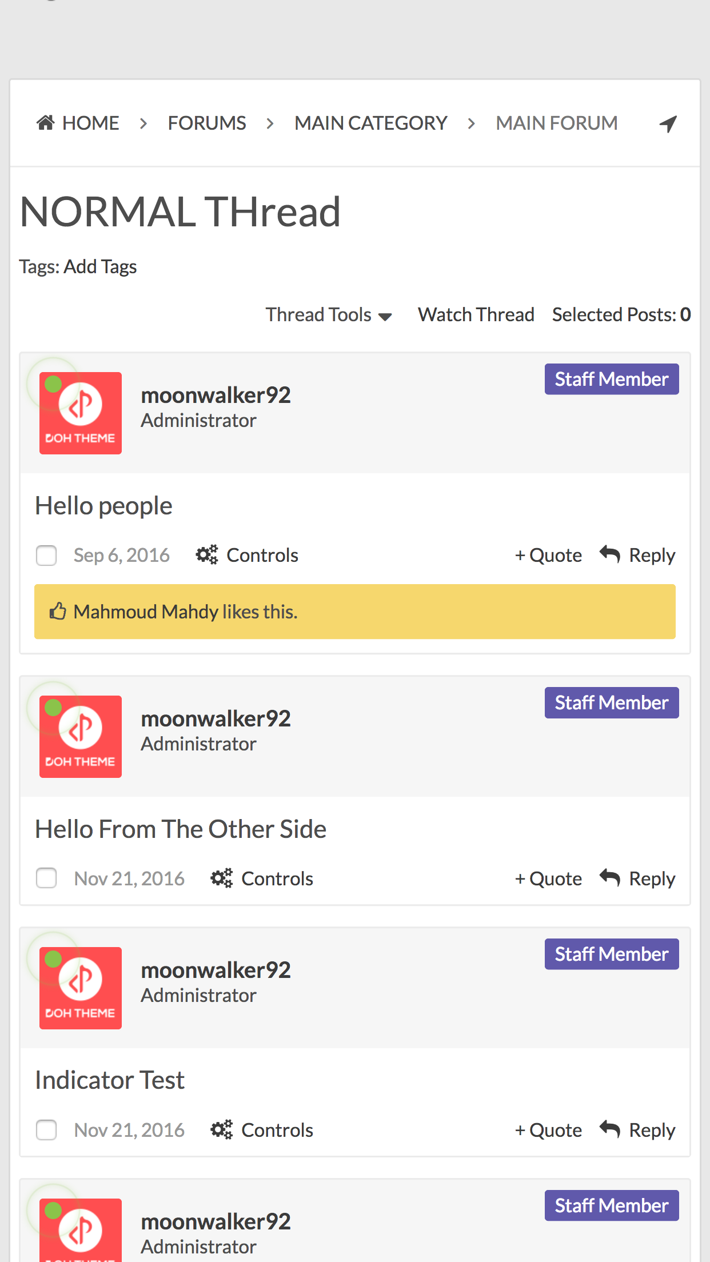710x1262 pixels.
Task: Click Watch Thread link
Action: point(476,315)
